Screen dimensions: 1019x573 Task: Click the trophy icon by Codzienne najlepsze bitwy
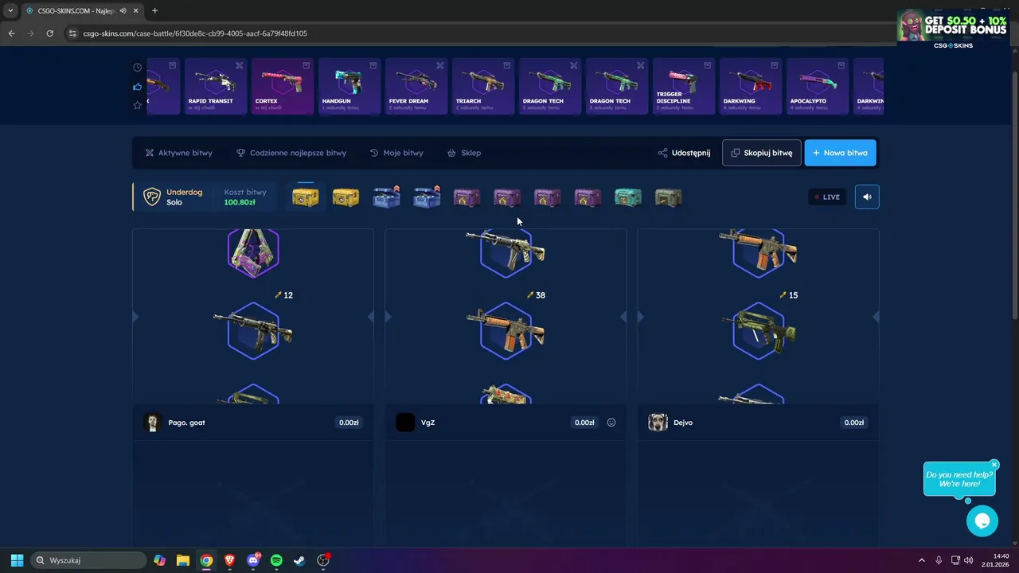pos(240,153)
